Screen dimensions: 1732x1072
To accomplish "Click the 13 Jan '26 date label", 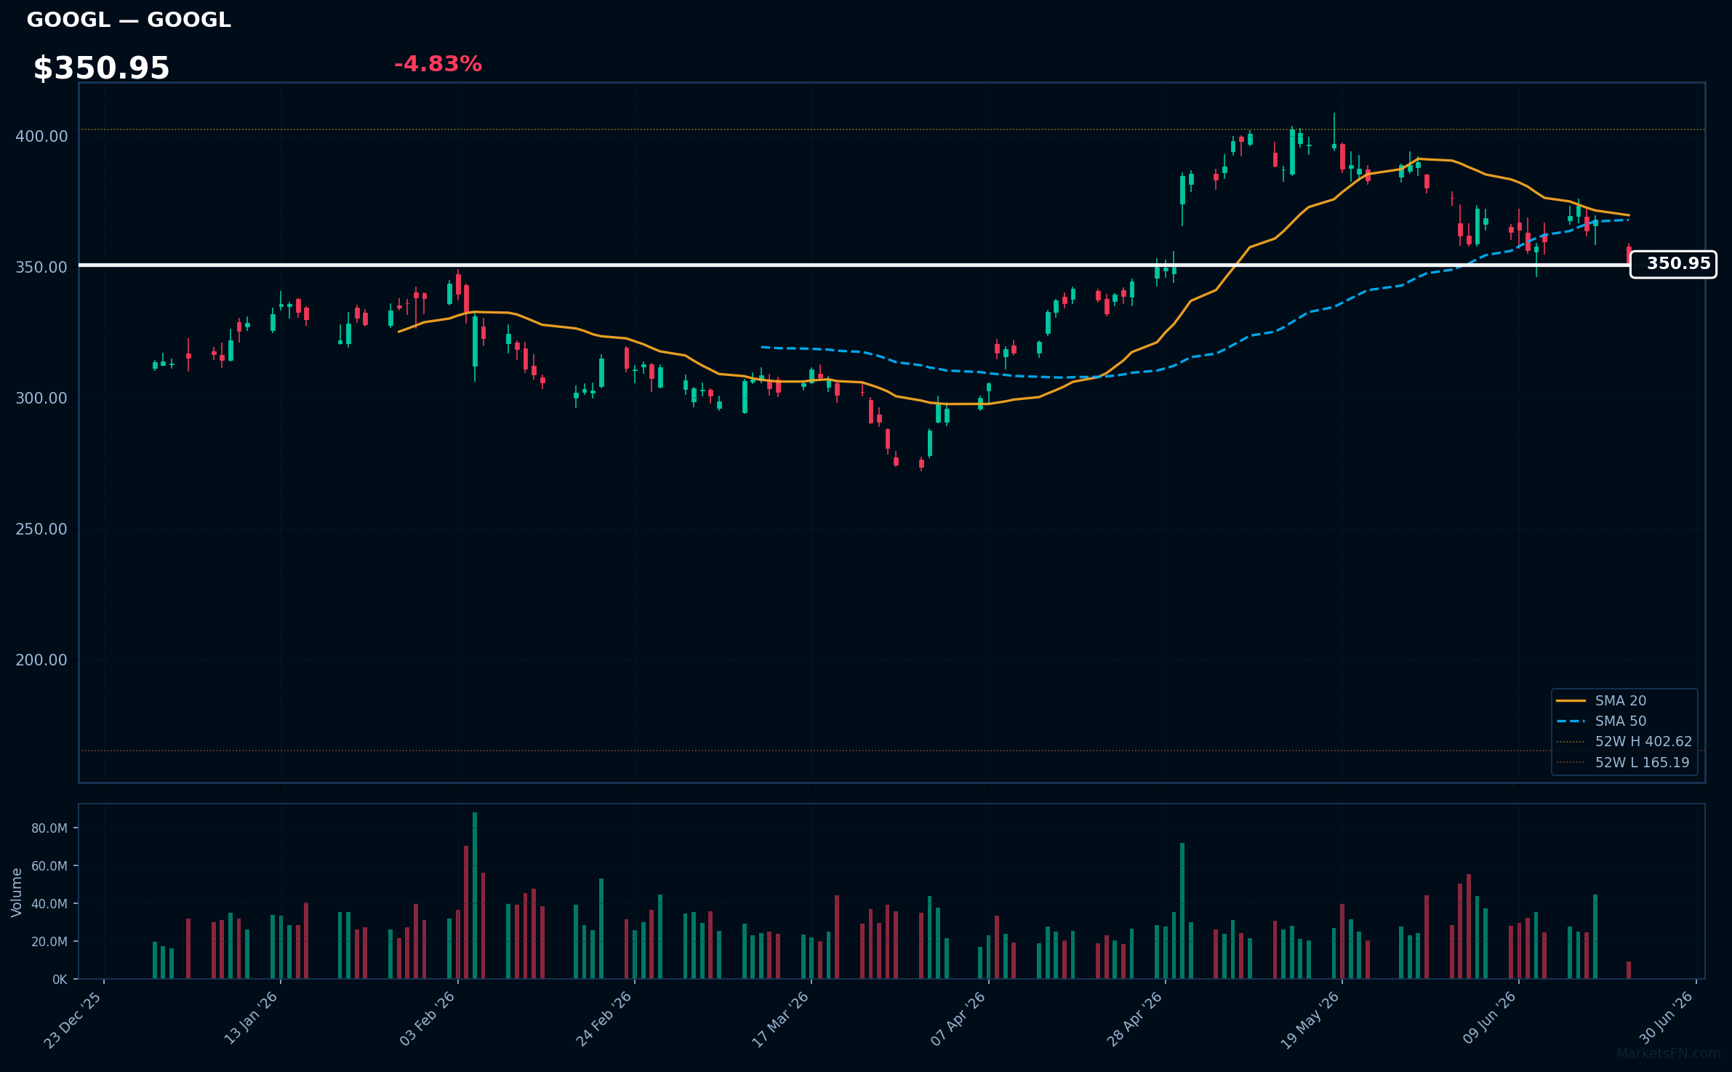I will pos(252,1018).
